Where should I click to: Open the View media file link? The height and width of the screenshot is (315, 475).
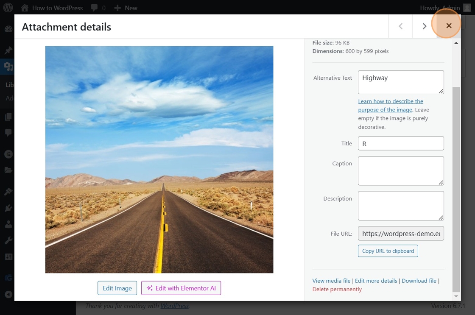click(x=331, y=281)
